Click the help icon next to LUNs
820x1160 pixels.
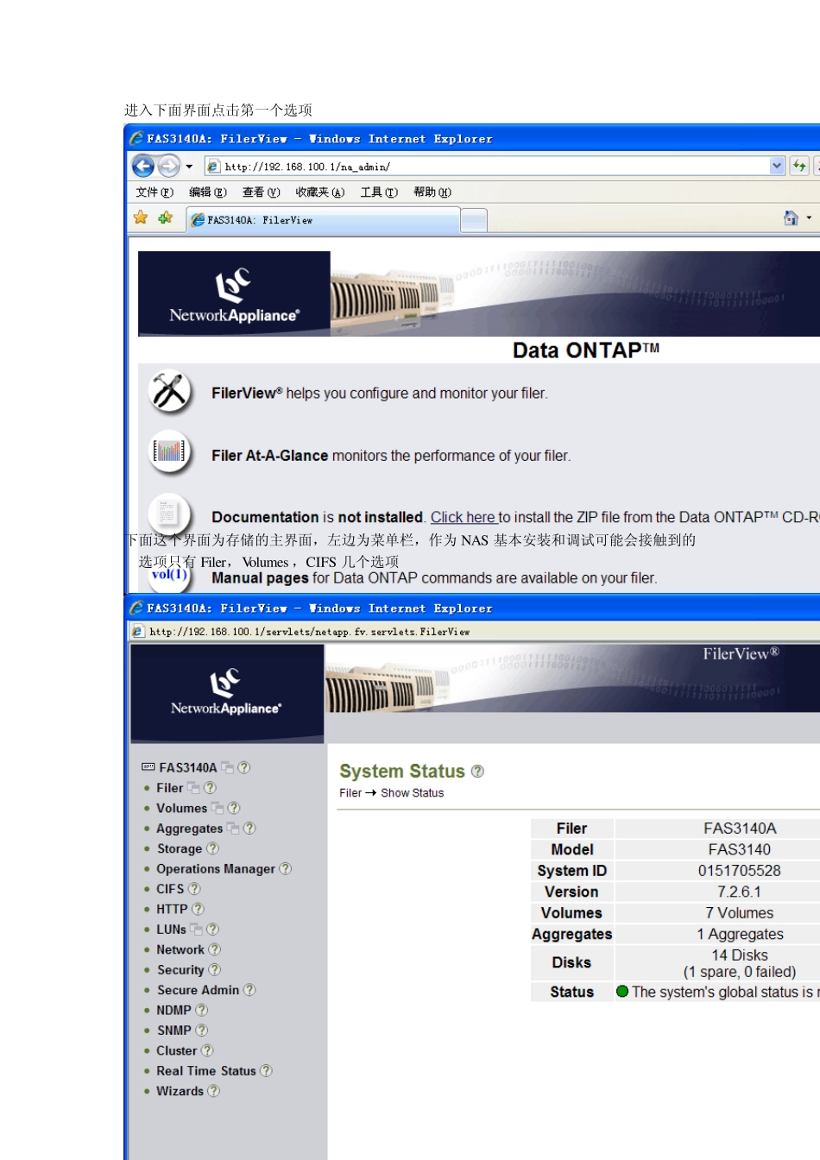click(212, 930)
